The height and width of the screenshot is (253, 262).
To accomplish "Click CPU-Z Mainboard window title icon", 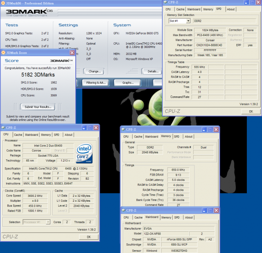I will 124,210.
